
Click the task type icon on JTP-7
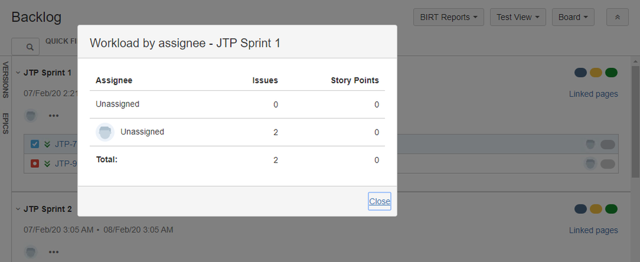(x=35, y=144)
